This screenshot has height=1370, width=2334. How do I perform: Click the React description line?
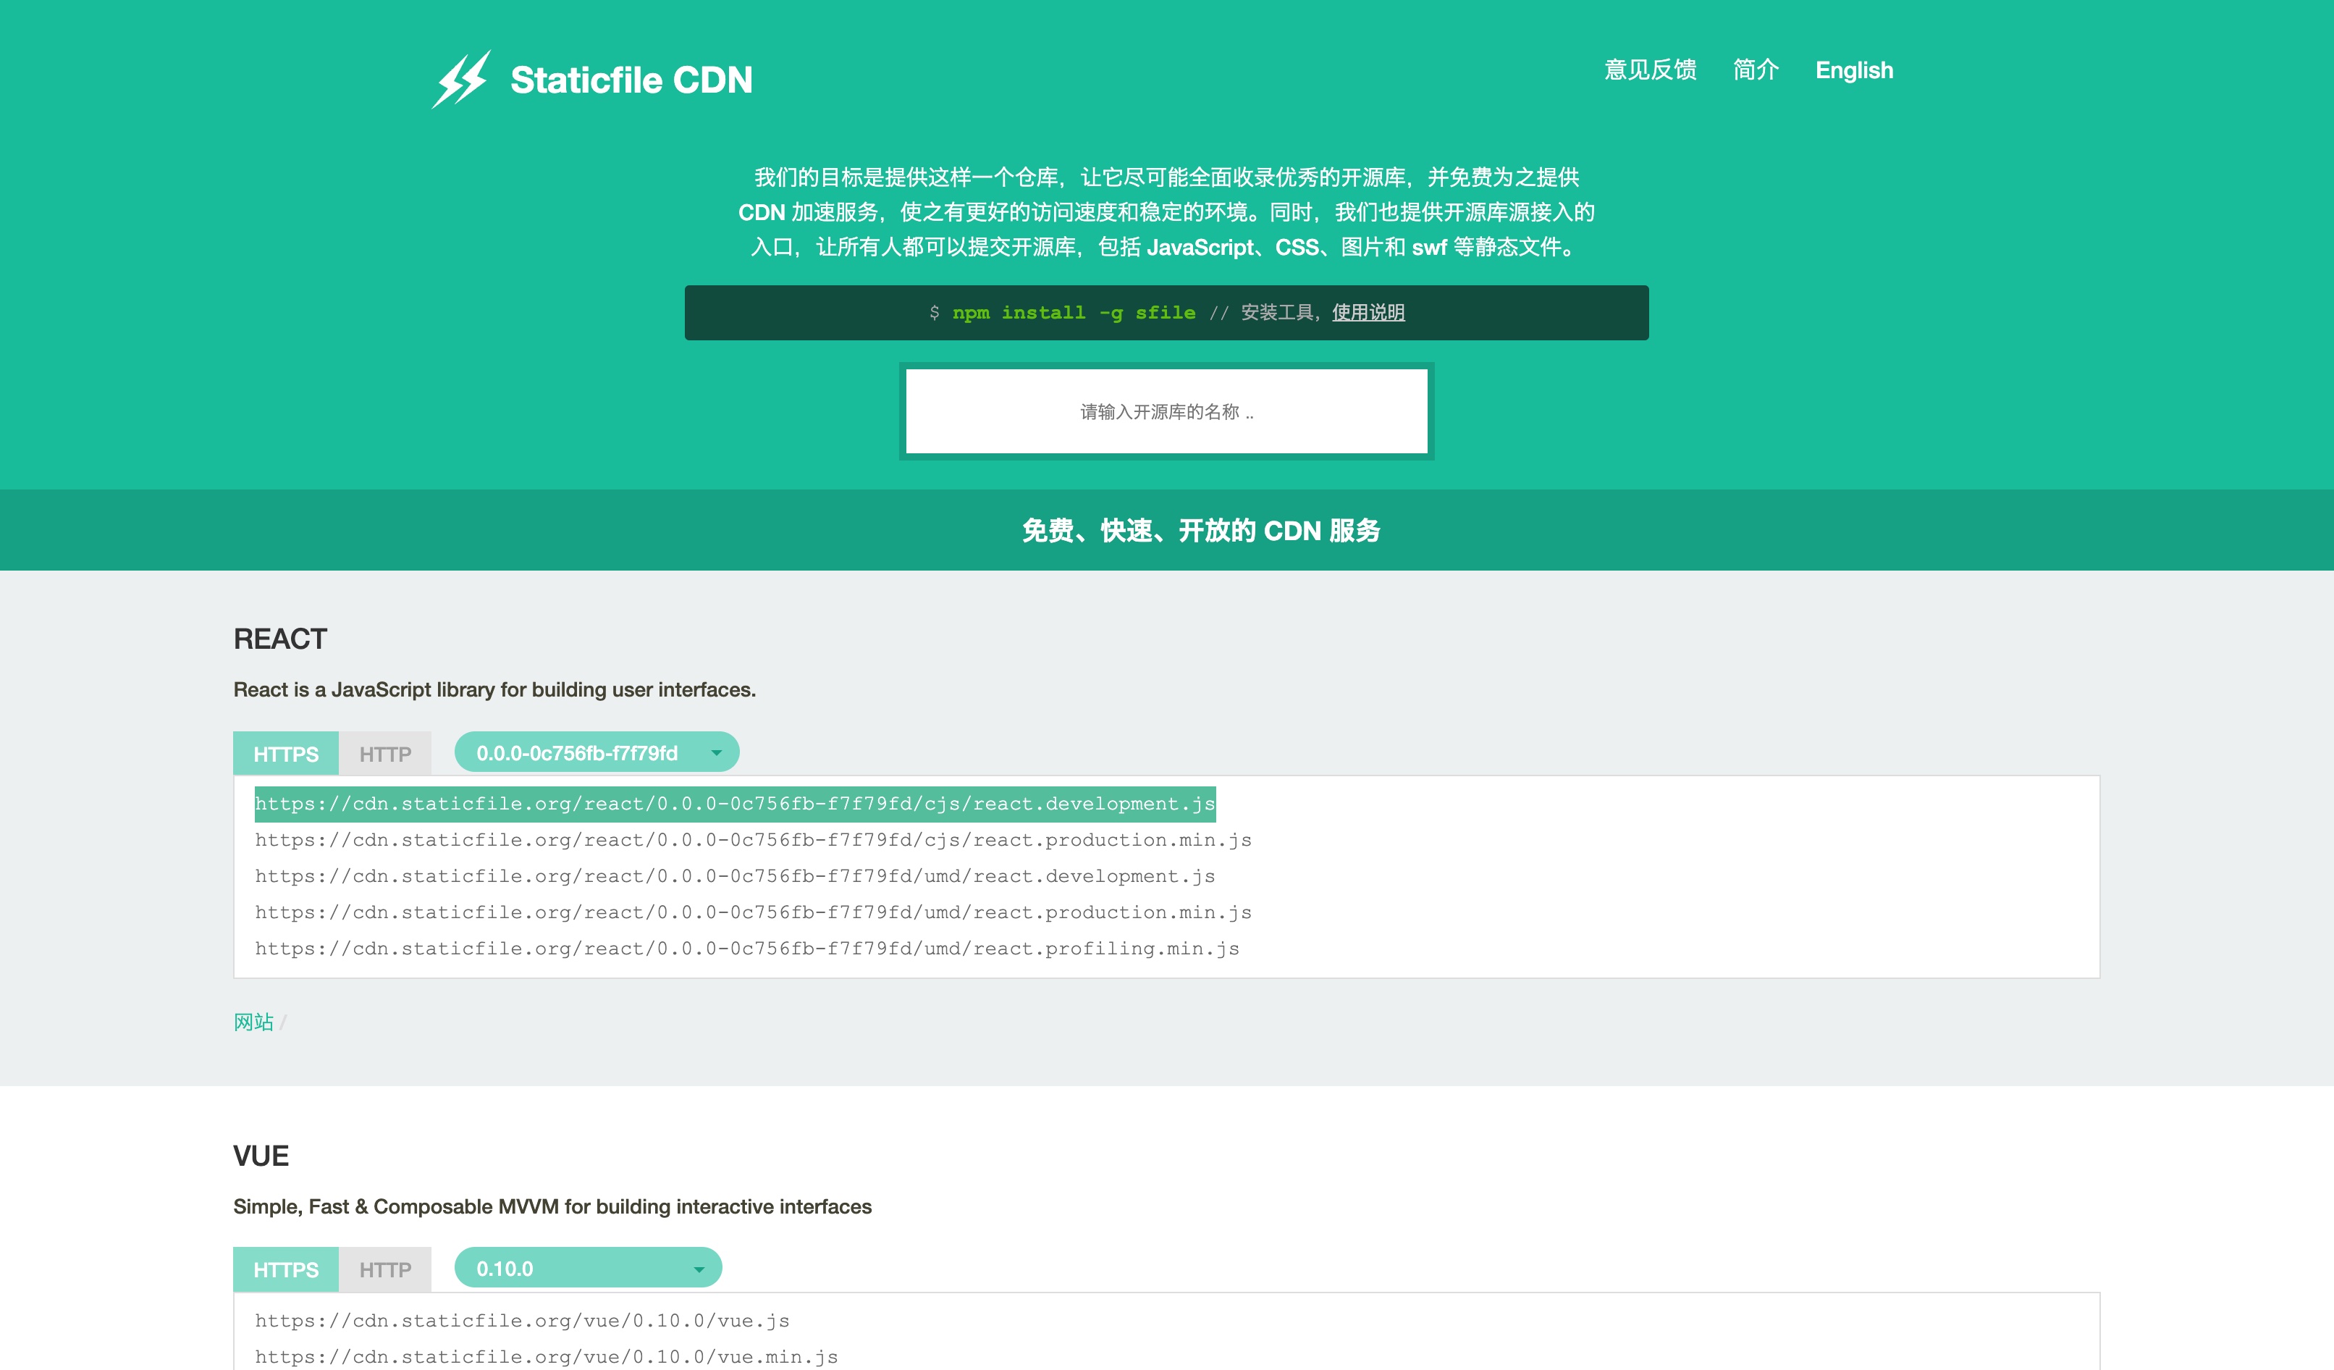point(494,690)
